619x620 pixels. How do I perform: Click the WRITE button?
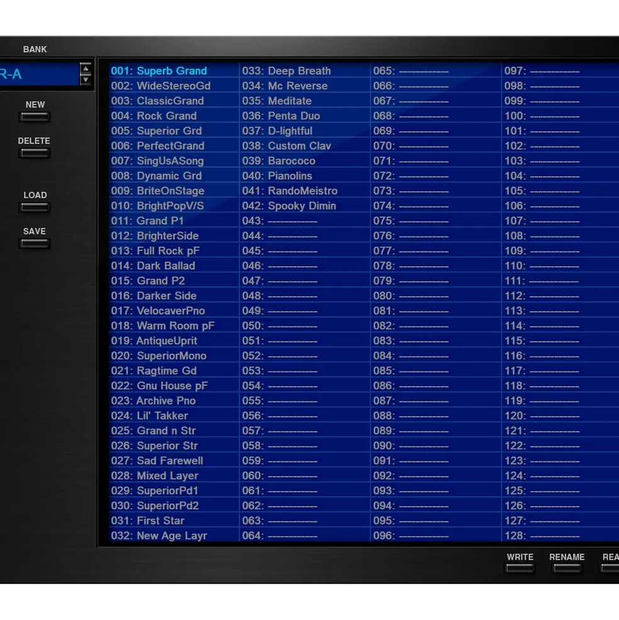click(520, 568)
